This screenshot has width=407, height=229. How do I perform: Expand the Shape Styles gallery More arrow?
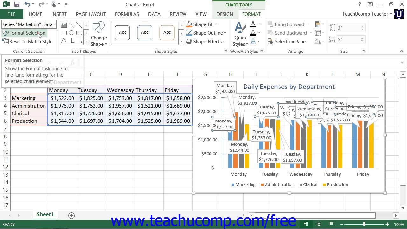click(x=181, y=41)
